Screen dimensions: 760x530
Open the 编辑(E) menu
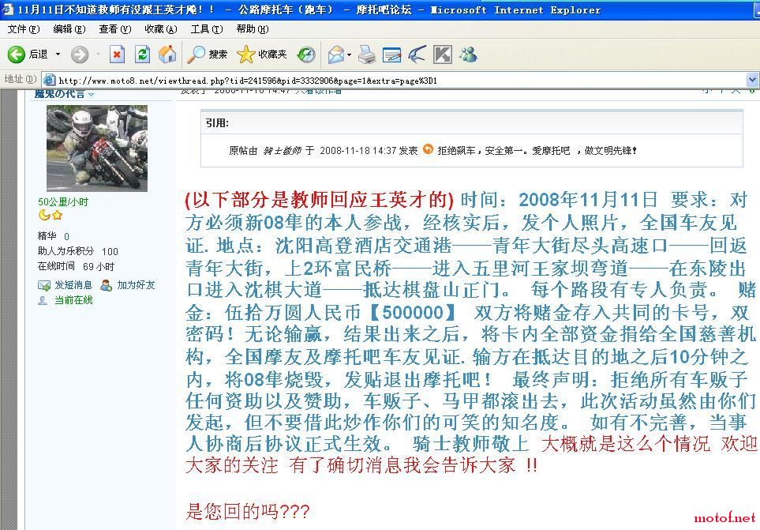[x=69, y=29]
